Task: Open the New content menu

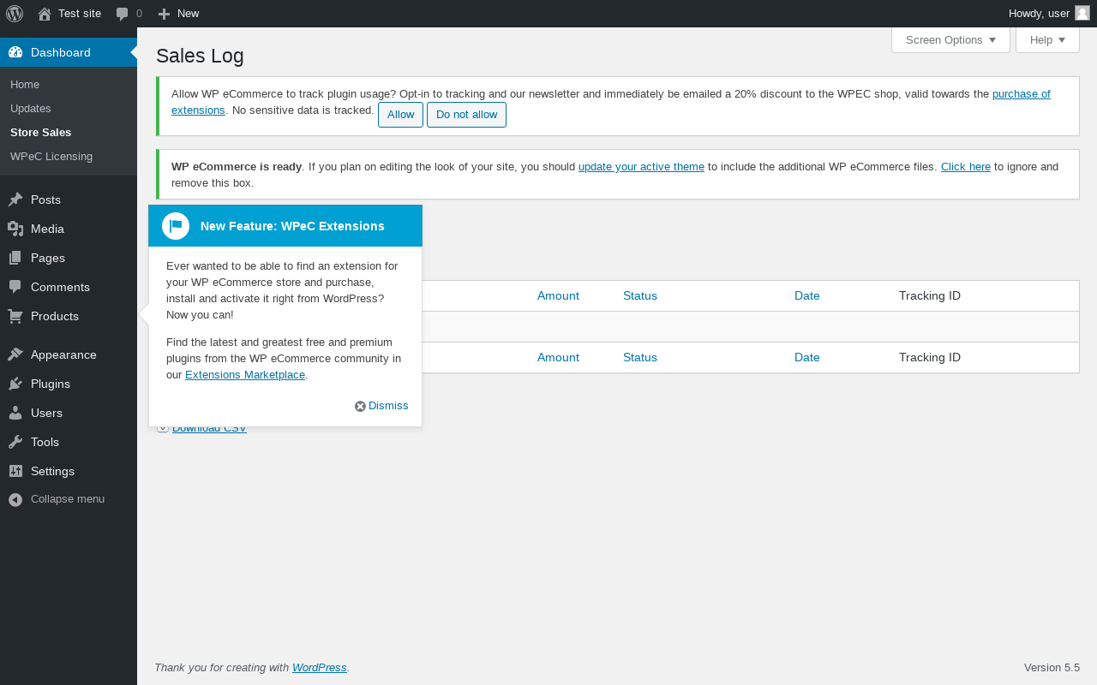Action: (179, 14)
